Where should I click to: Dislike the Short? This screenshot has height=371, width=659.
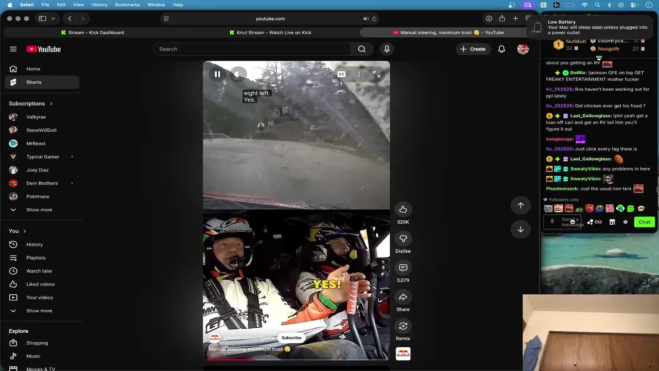click(403, 239)
